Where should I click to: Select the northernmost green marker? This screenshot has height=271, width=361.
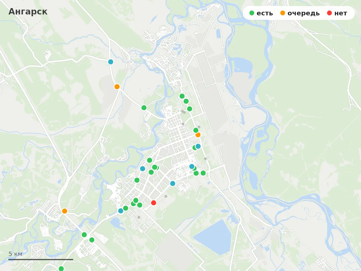click(182, 96)
